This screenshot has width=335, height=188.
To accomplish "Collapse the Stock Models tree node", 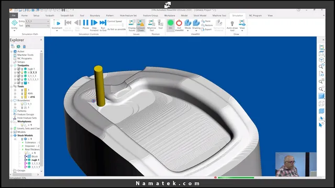I will [12, 135].
